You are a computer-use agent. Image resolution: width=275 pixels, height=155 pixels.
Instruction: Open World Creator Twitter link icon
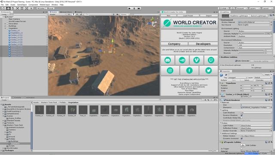coord(208,71)
